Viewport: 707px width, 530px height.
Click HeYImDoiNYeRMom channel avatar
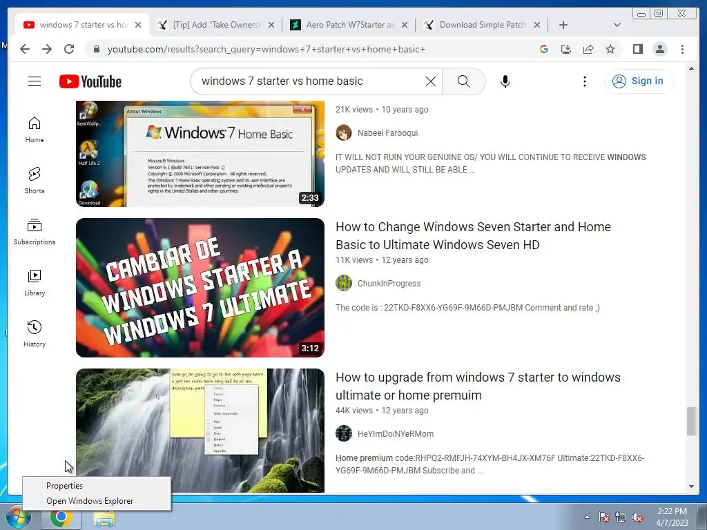click(344, 434)
